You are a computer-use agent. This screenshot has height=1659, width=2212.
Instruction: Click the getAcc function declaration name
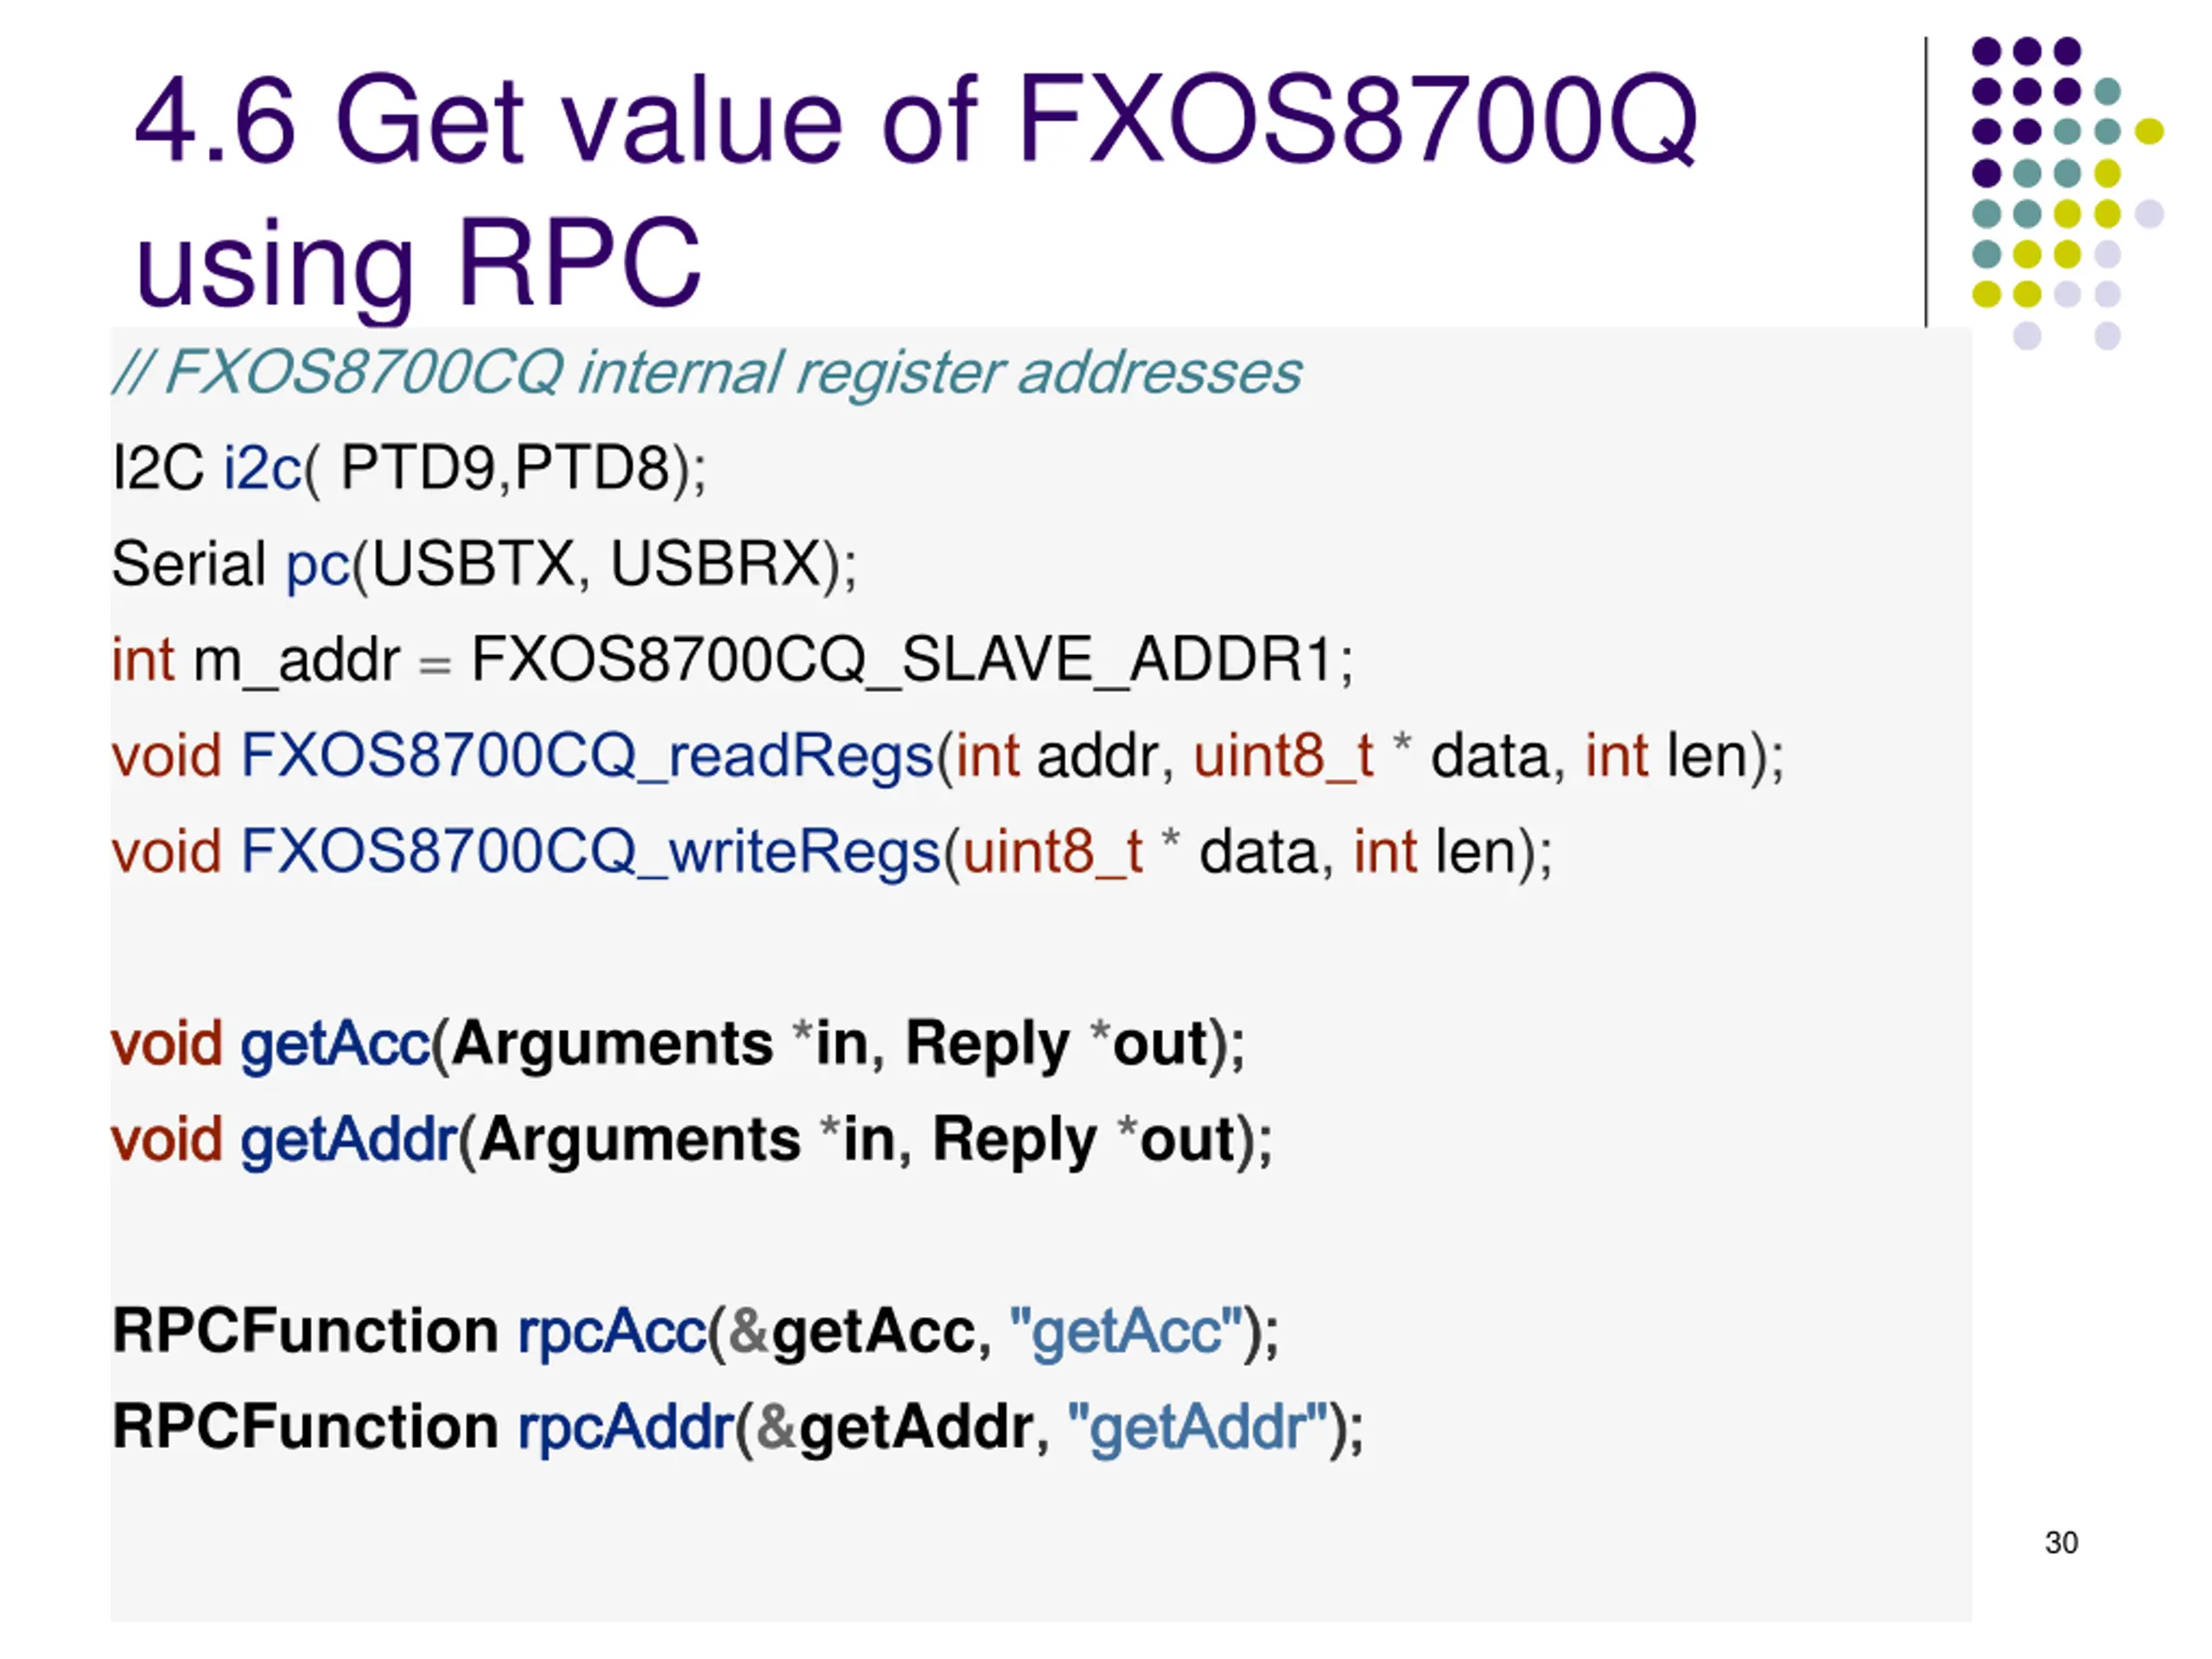[335, 1044]
